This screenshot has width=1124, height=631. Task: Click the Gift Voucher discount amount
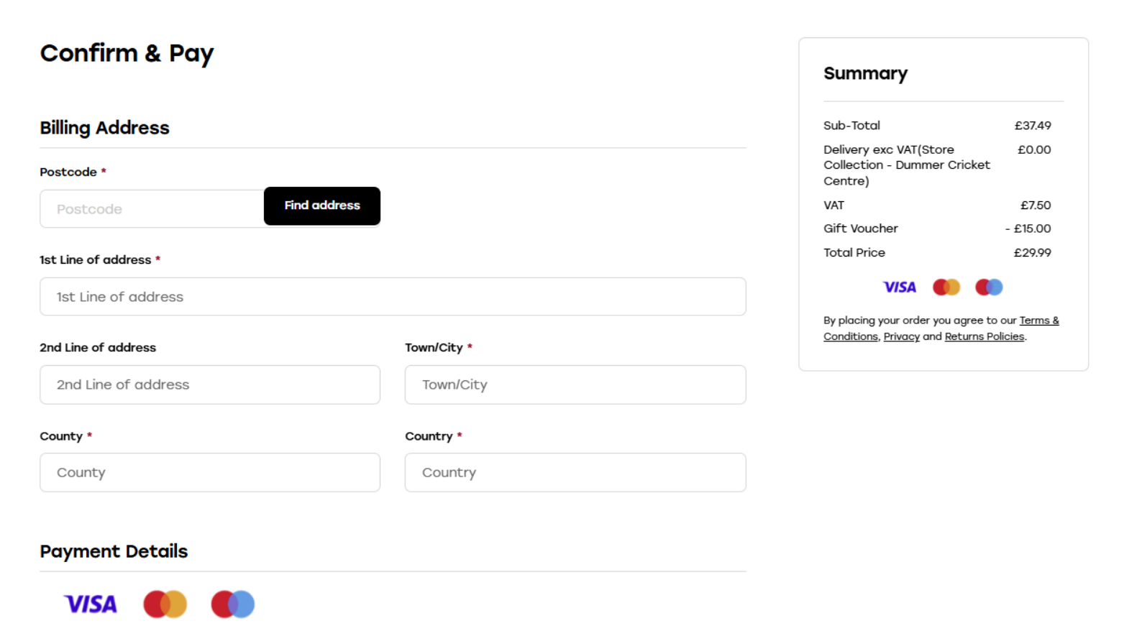click(1028, 229)
